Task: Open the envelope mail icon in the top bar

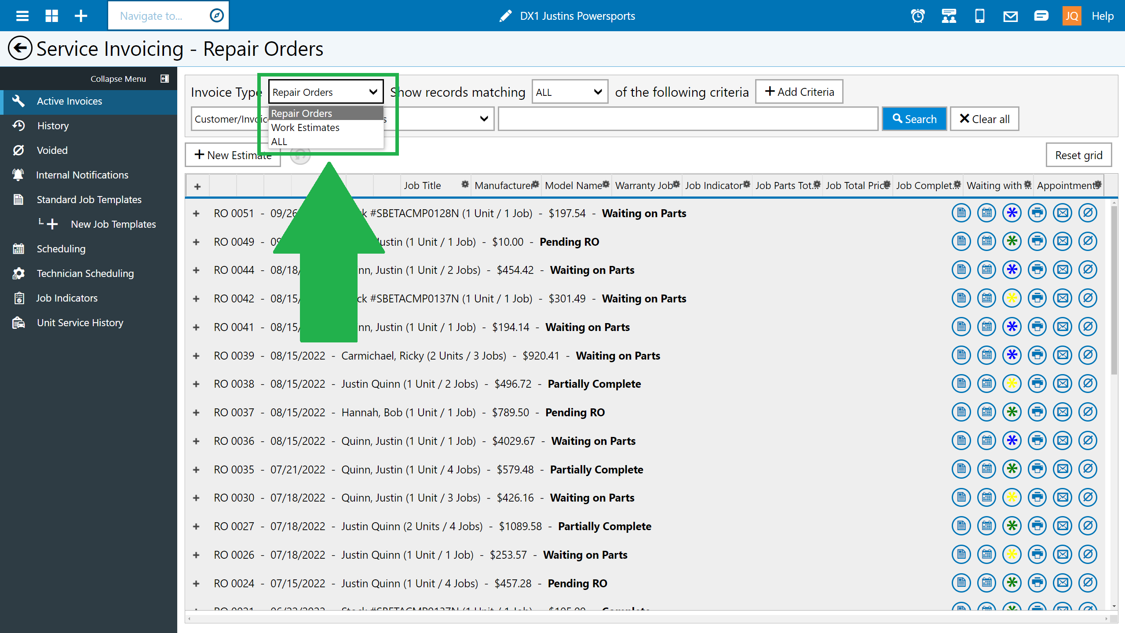Action: click(x=1010, y=16)
